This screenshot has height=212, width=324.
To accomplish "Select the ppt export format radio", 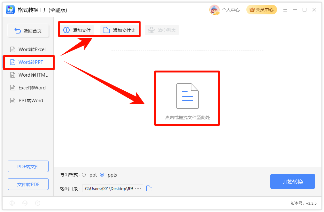I will [84, 175].
